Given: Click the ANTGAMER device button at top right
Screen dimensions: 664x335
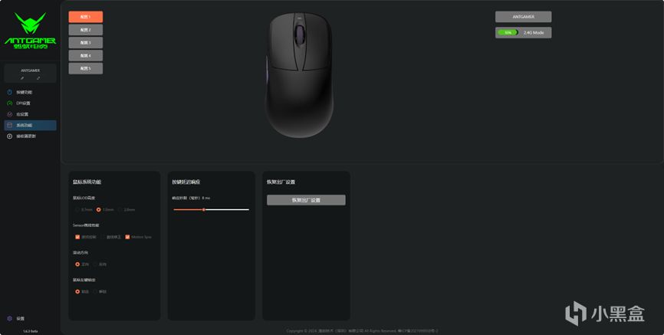Looking at the screenshot, I should click(524, 17).
